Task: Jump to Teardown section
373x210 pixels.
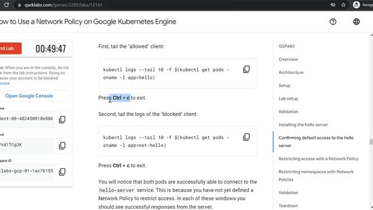Action: (288, 206)
